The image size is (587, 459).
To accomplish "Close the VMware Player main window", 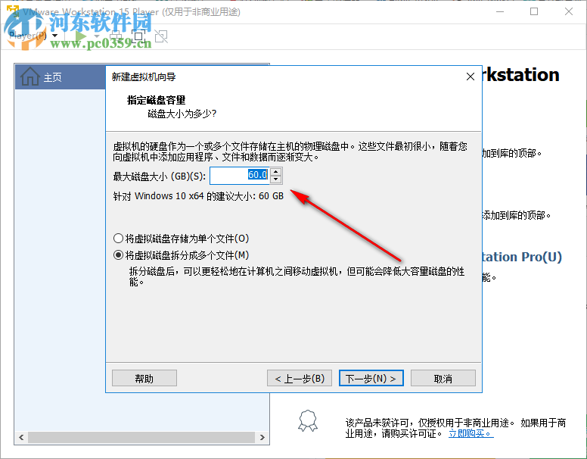I will (569, 11).
